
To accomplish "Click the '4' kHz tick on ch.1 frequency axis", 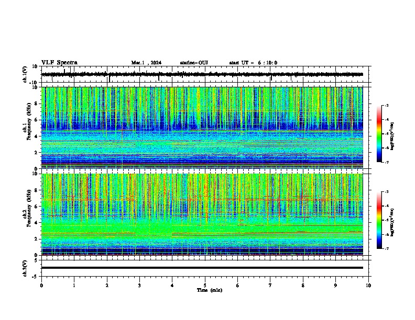I will (36, 136).
